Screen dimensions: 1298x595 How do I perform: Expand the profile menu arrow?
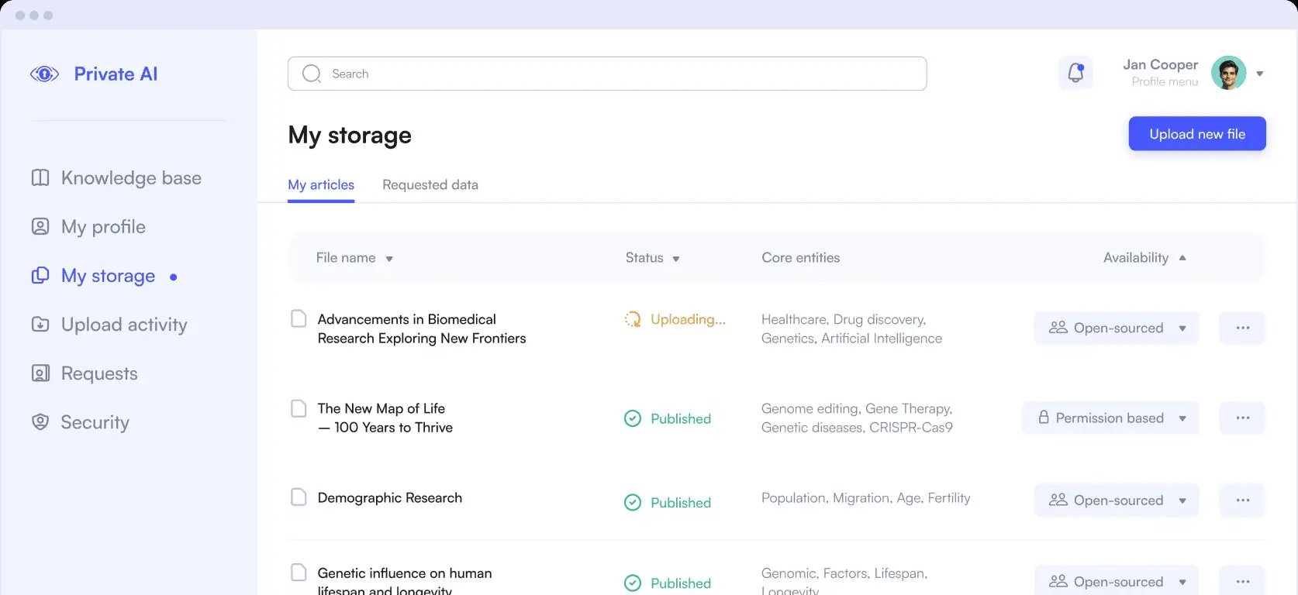1260,74
